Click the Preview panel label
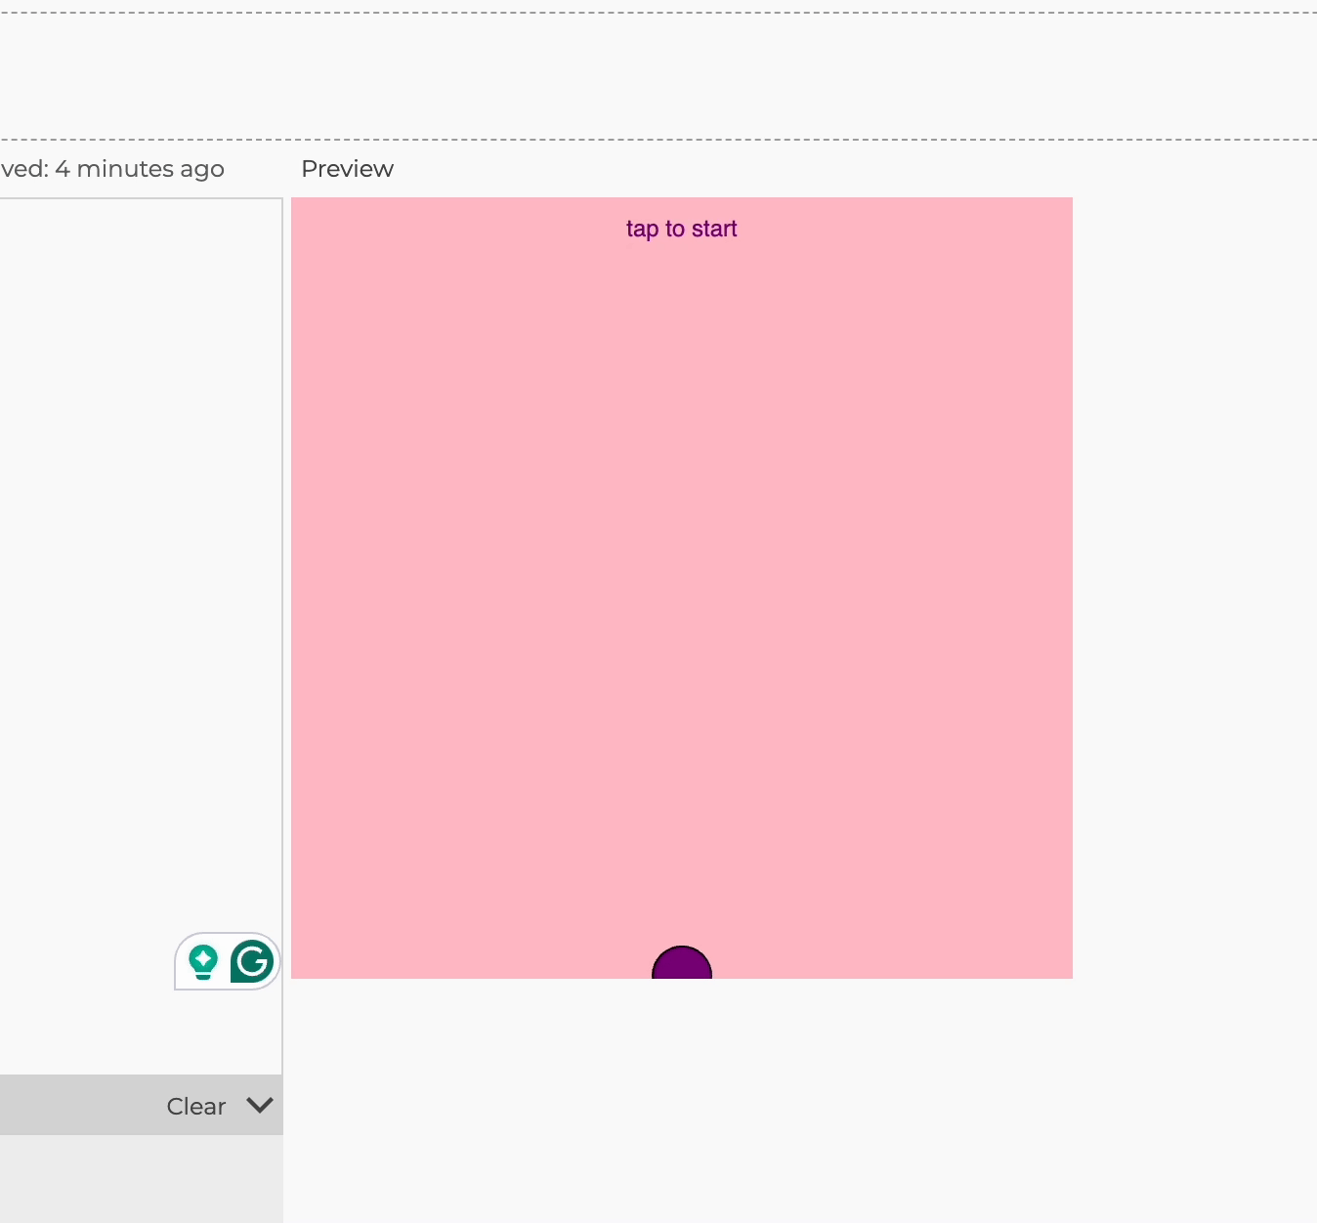1317x1223 pixels. [x=347, y=169]
